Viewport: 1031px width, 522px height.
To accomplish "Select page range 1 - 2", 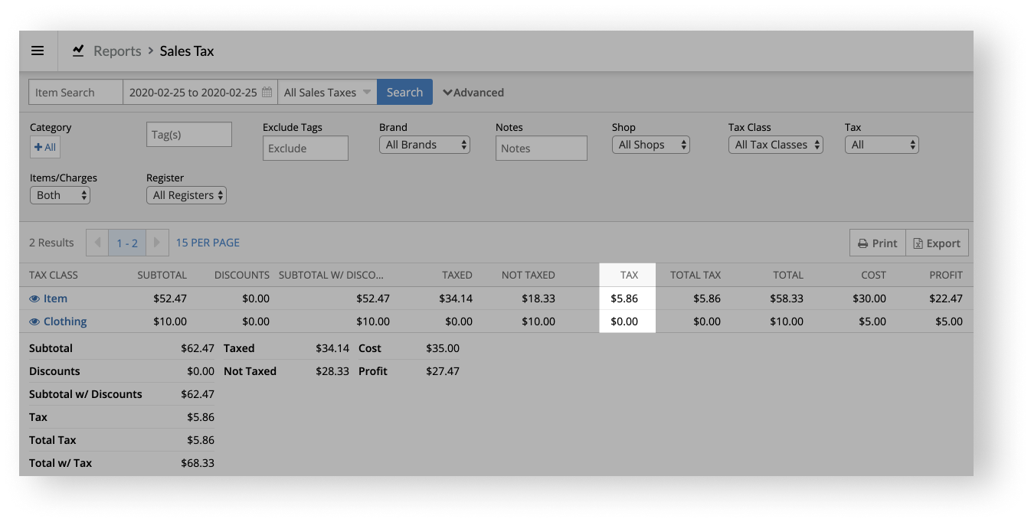I will [x=127, y=243].
